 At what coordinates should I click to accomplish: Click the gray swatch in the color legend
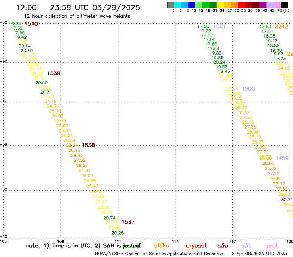coord(171,5)
